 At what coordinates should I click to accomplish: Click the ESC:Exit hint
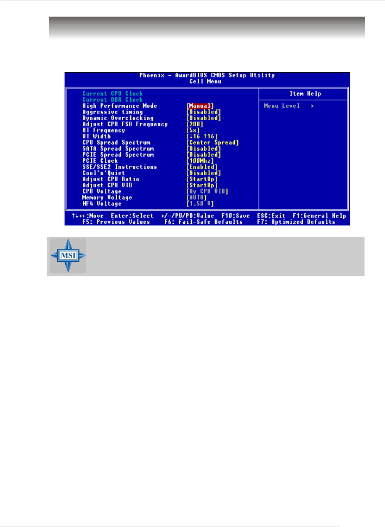coord(271,216)
